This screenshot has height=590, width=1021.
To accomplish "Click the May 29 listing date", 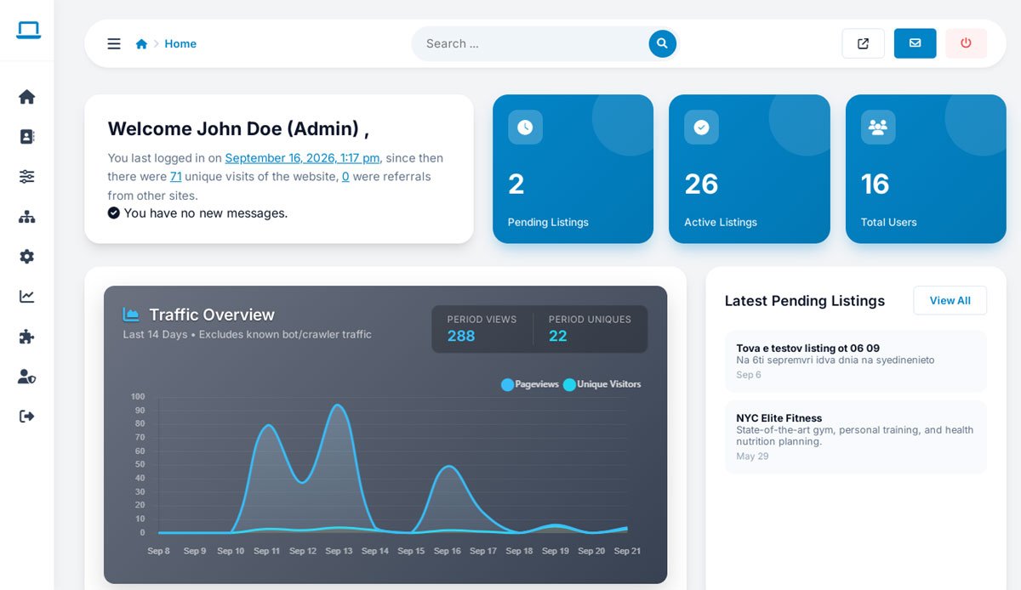I will coord(752,457).
